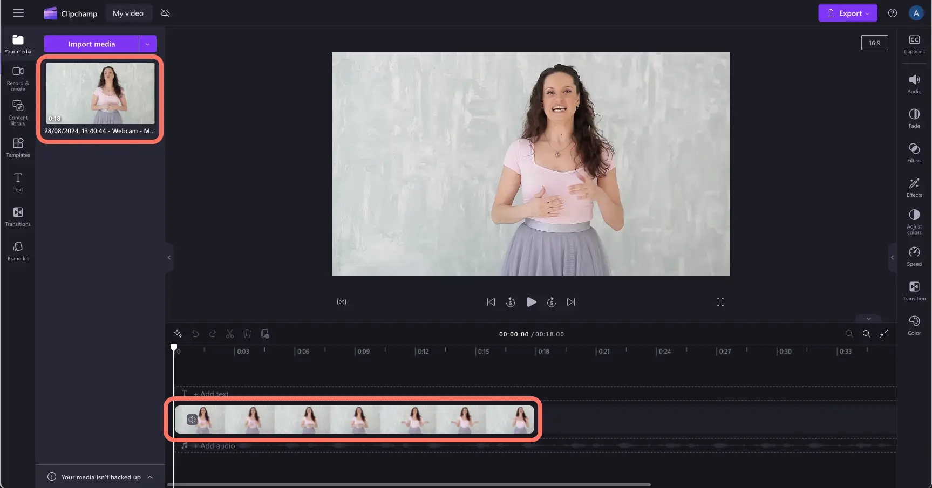Click the split scissors tool
This screenshot has width=932, height=488.
pos(230,334)
